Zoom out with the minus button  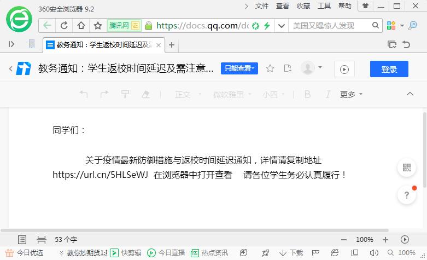[344, 240]
